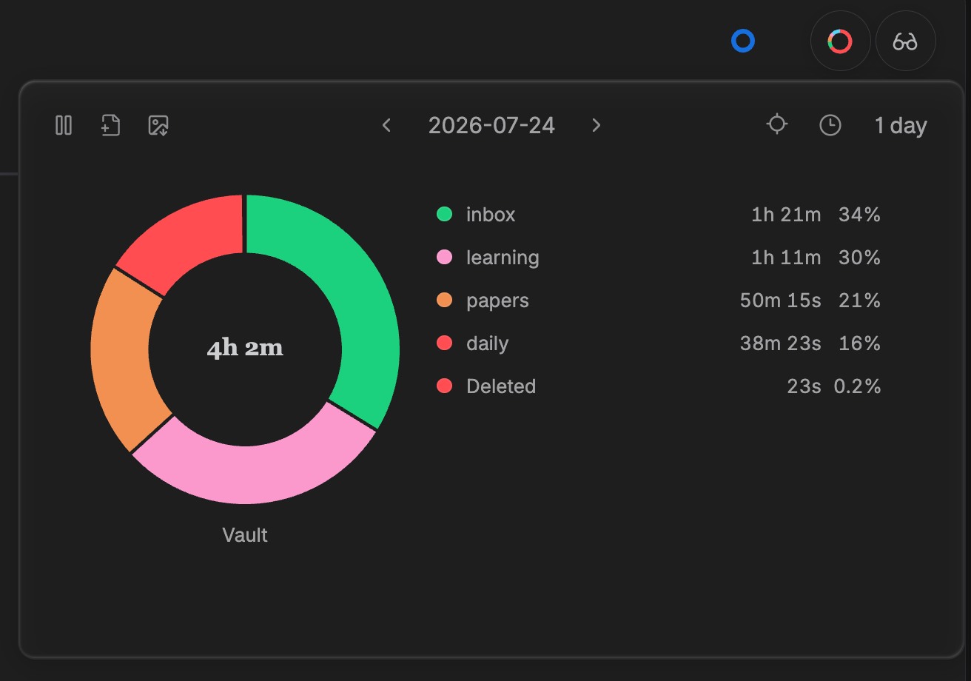This screenshot has width=971, height=681.
Task: Click the glasses reading view icon
Action: pos(905,41)
